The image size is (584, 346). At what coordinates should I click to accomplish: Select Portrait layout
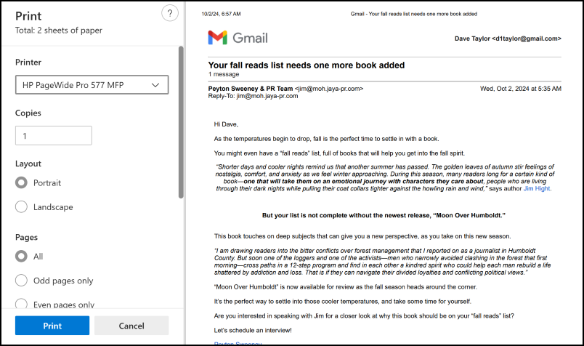[21, 182]
